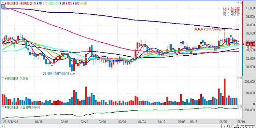Viewport: 256px width, 128px height.
Task: Click the 에이티젠:기관순매수누적 legend
Action: click(x=22, y=108)
